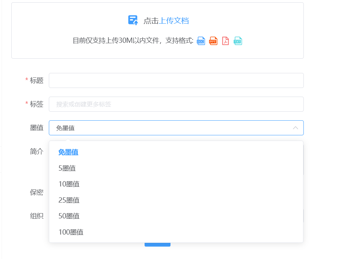
Task: Select the 5墨值 option
Action: tap(176, 168)
